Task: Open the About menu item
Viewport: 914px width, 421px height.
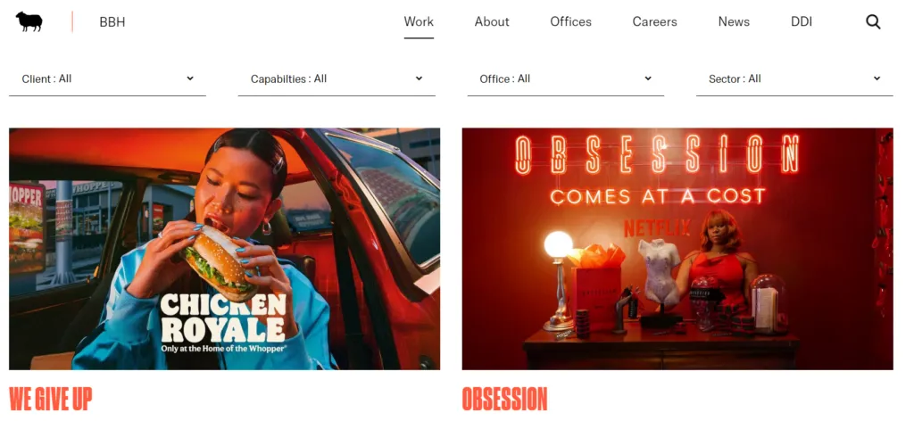Action: [x=492, y=22]
